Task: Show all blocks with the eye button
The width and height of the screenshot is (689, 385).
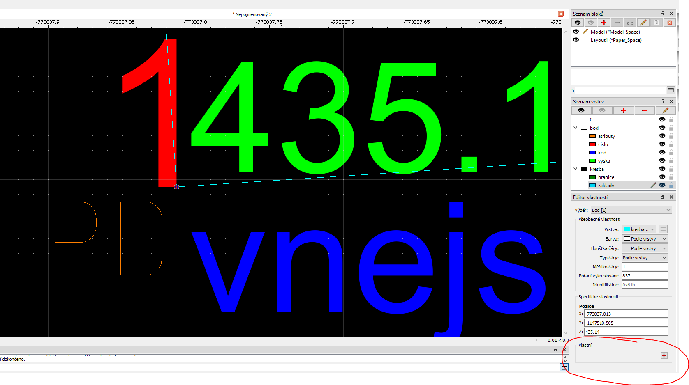Action: click(x=578, y=23)
